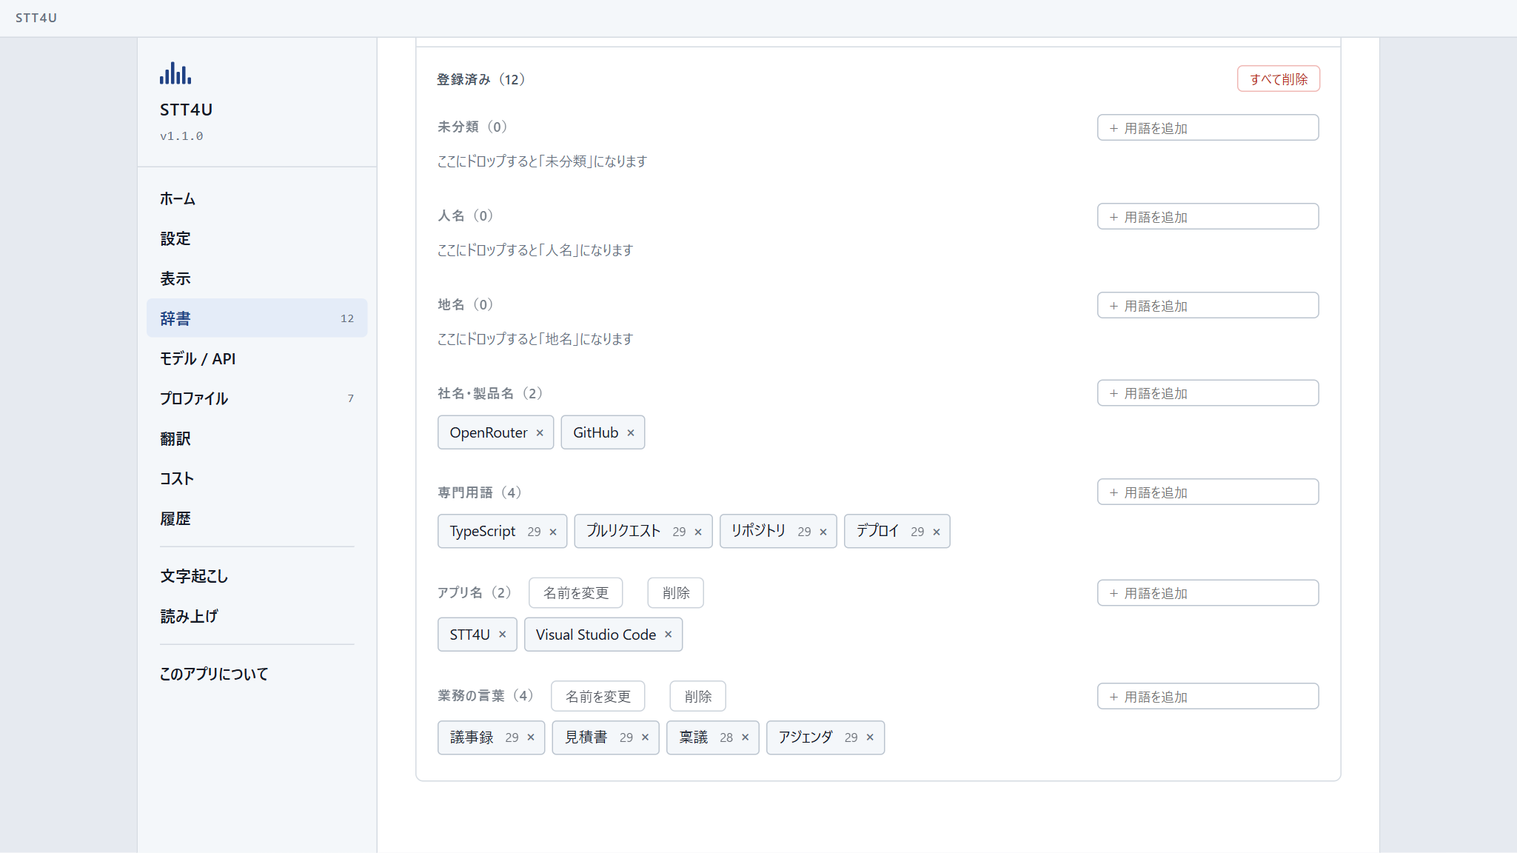Screen dimensions: 1517x853
Task: Remove the デプロイ chip using x
Action: pyautogui.click(x=937, y=532)
